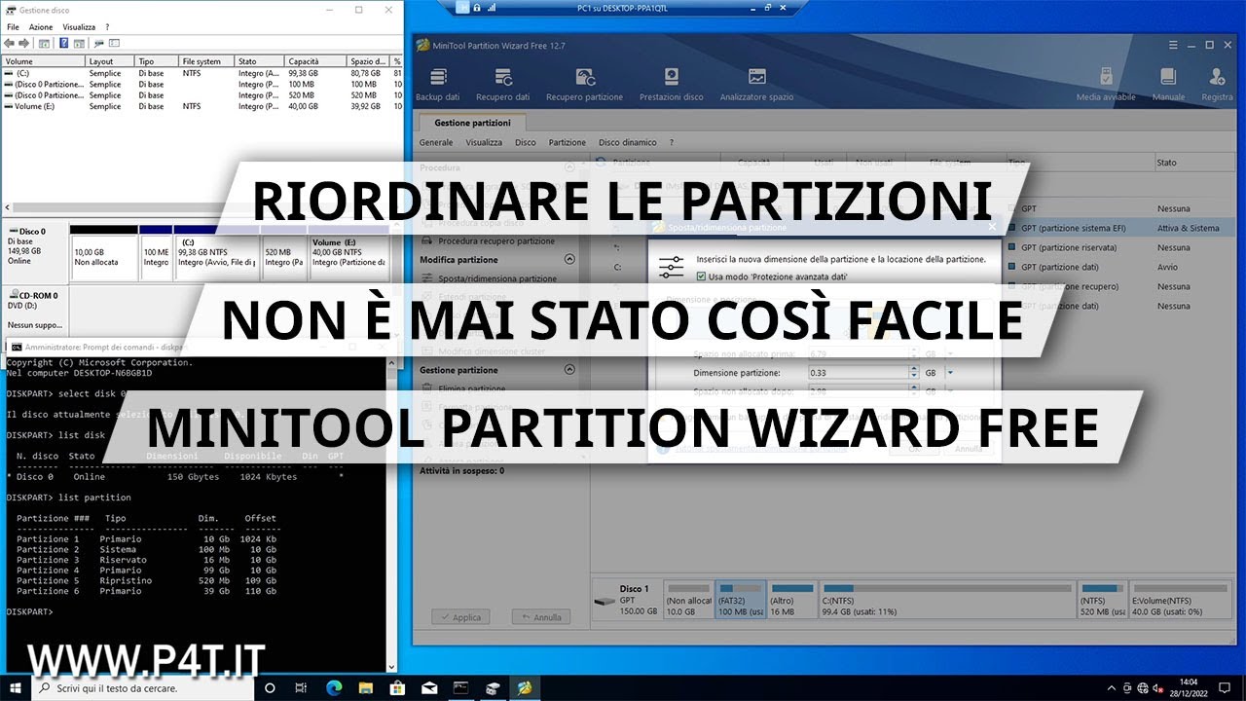
Task: Open Backup dati tool in MiniTool
Action: [x=438, y=84]
